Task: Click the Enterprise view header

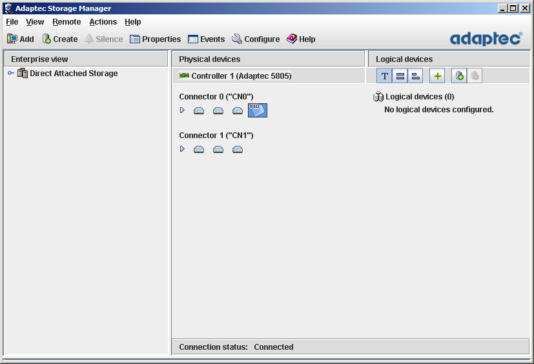Action: coord(86,59)
